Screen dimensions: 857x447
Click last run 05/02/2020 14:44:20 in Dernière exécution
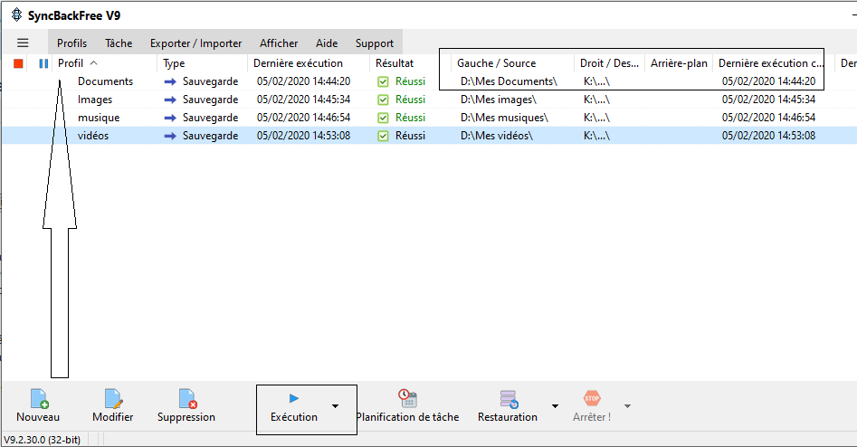coord(304,81)
